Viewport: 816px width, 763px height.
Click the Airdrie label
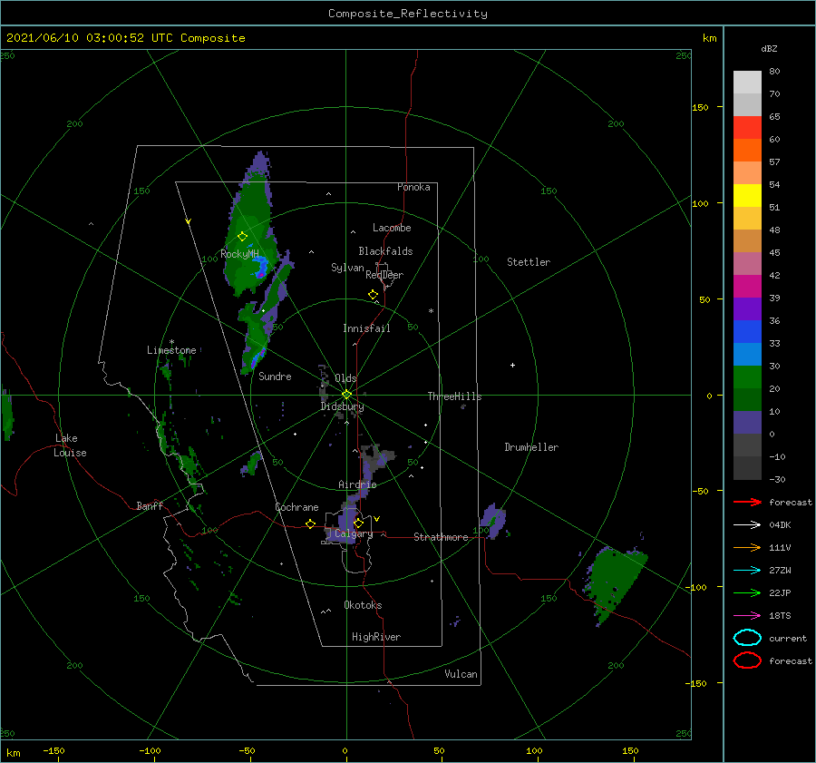click(357, 484)
